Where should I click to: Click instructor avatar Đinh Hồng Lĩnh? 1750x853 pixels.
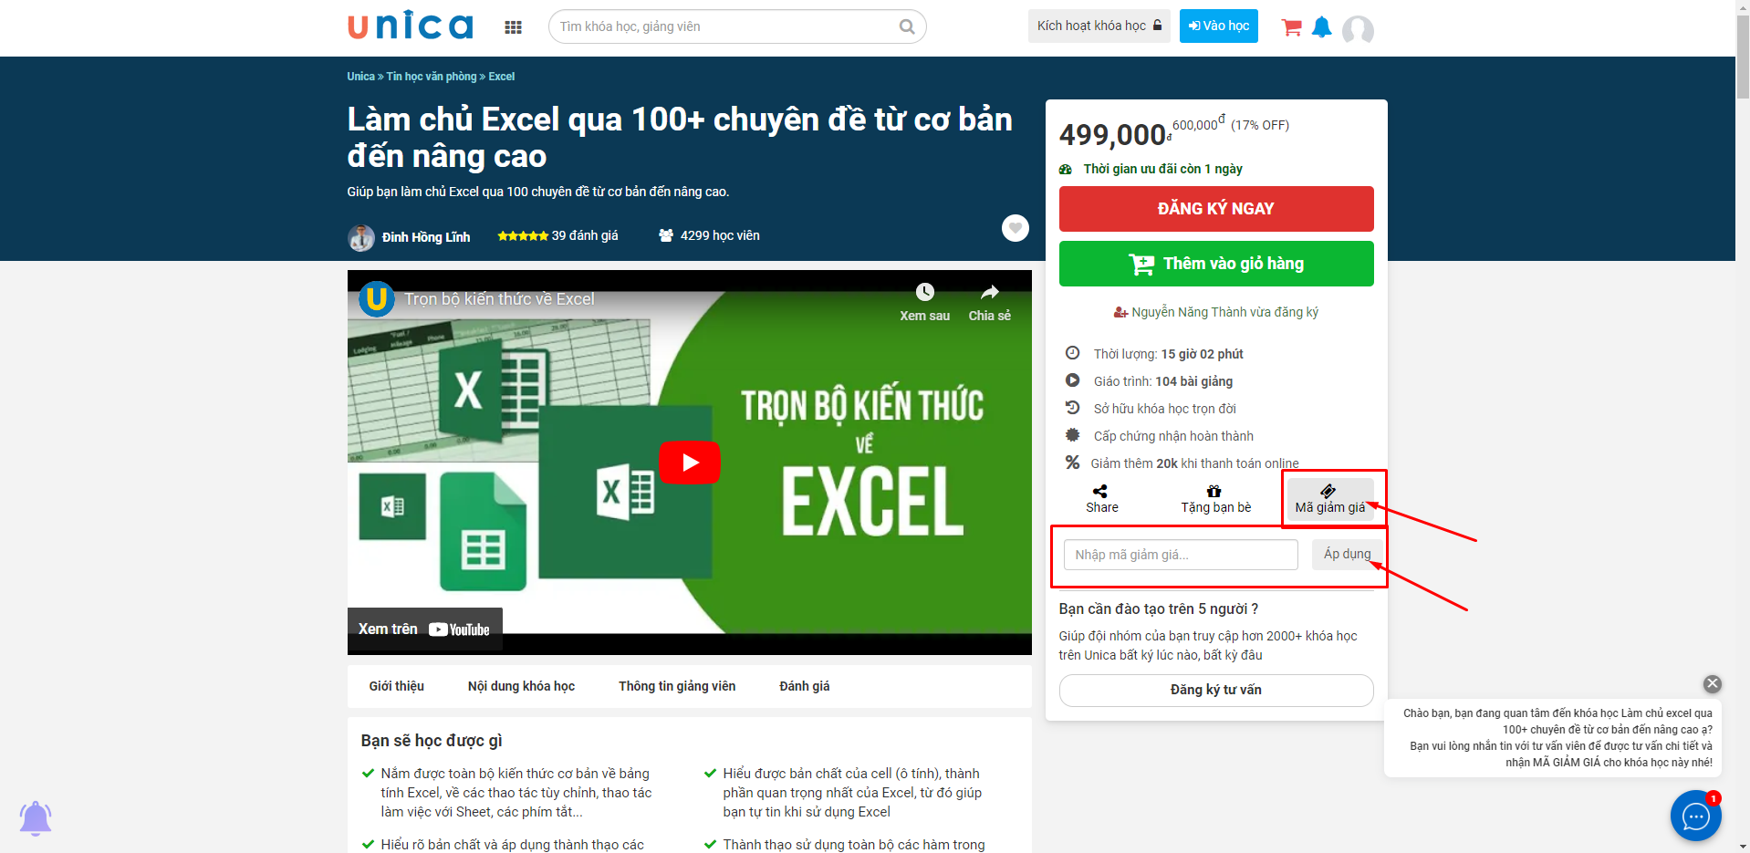[x=361, y=238]
